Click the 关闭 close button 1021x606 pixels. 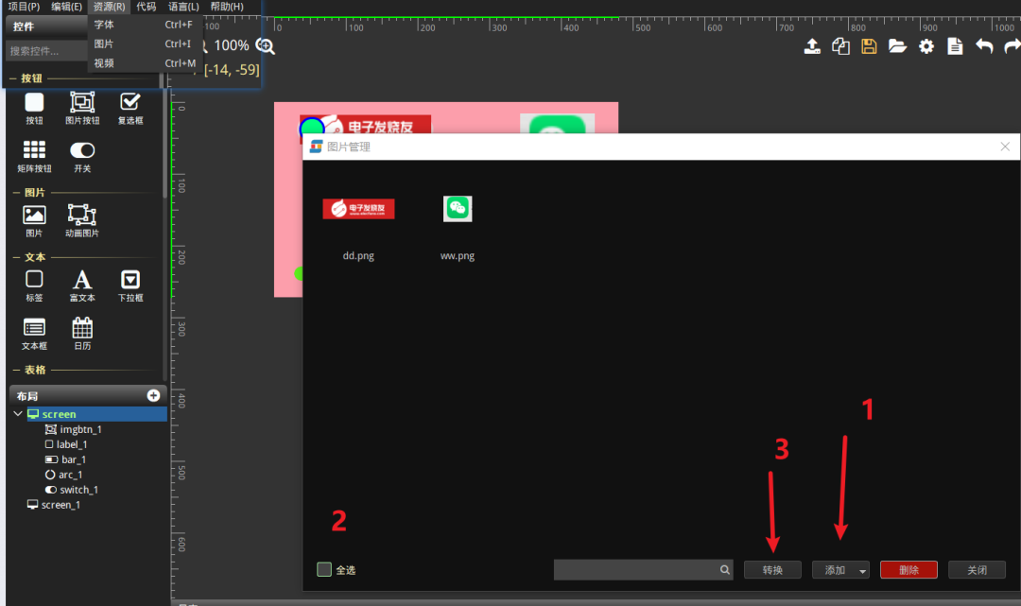point(977,570)
